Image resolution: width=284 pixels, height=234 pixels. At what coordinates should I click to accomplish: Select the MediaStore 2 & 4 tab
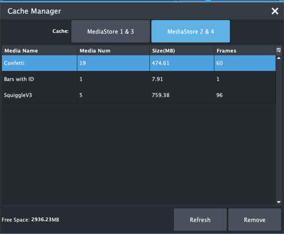pyautogui.click(x=190, y=31)
